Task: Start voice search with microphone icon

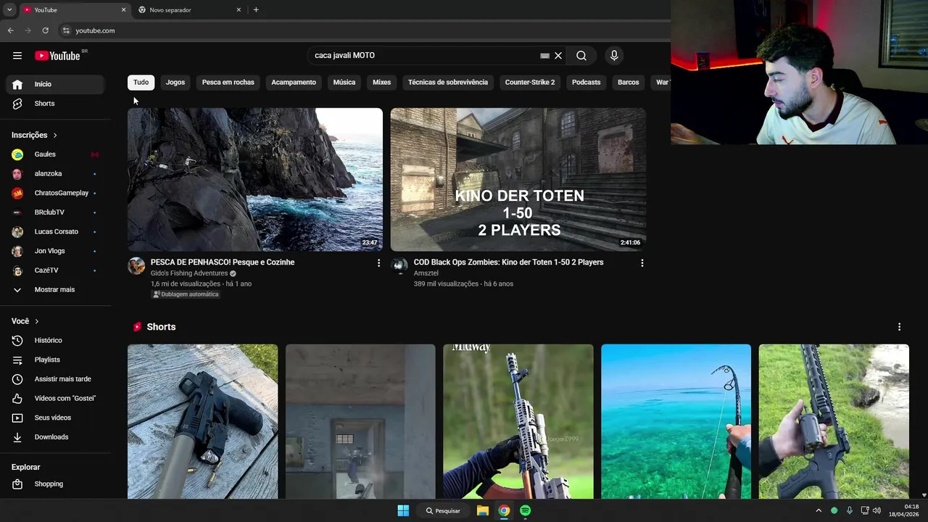Action: pyautogui.click(x=614, y=55)
